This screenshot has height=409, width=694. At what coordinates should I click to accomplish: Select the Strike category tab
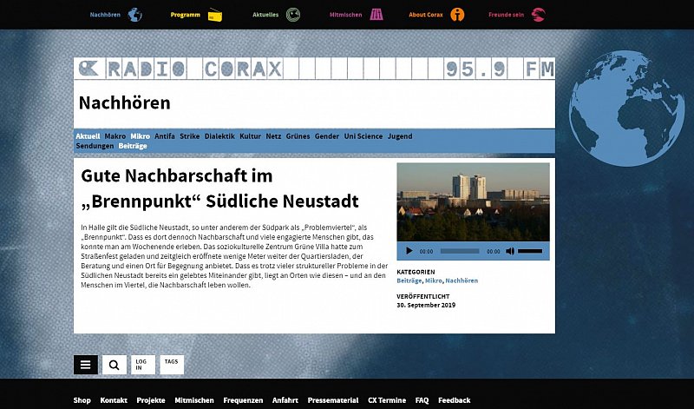(189, 136)
